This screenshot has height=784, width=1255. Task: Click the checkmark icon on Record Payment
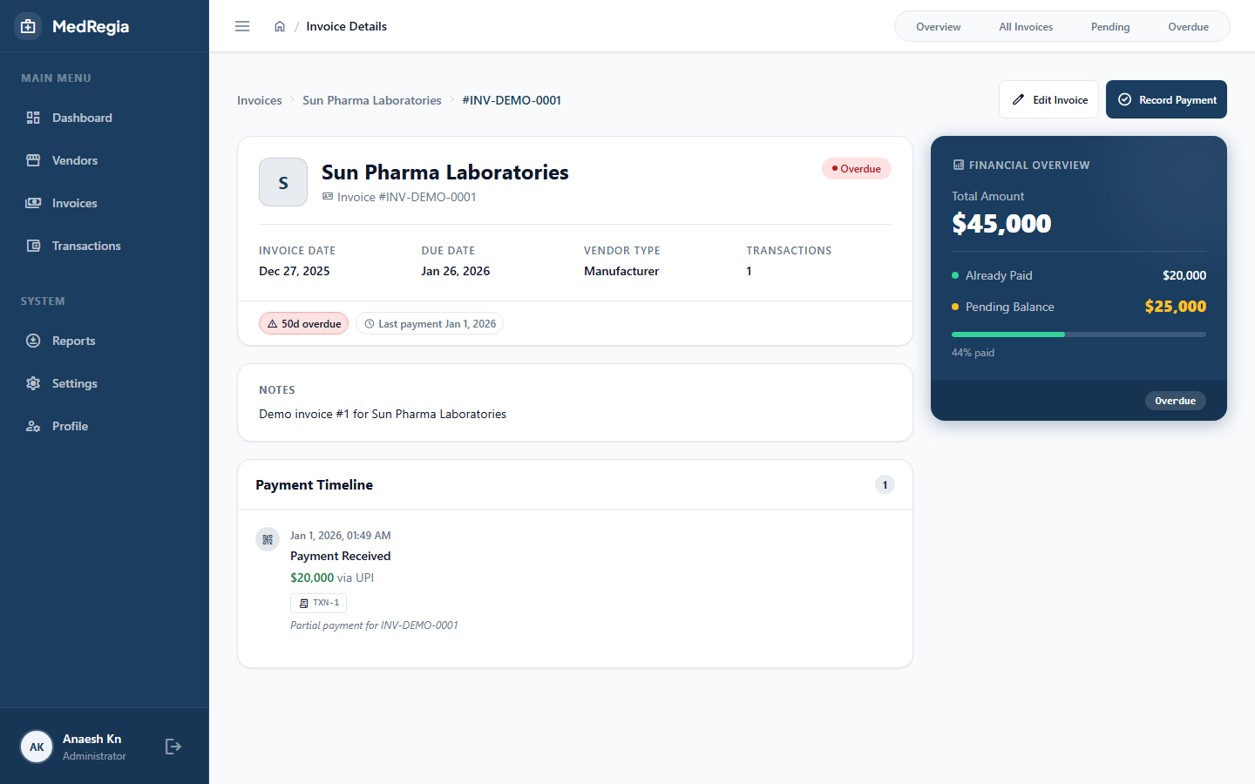1124,99
